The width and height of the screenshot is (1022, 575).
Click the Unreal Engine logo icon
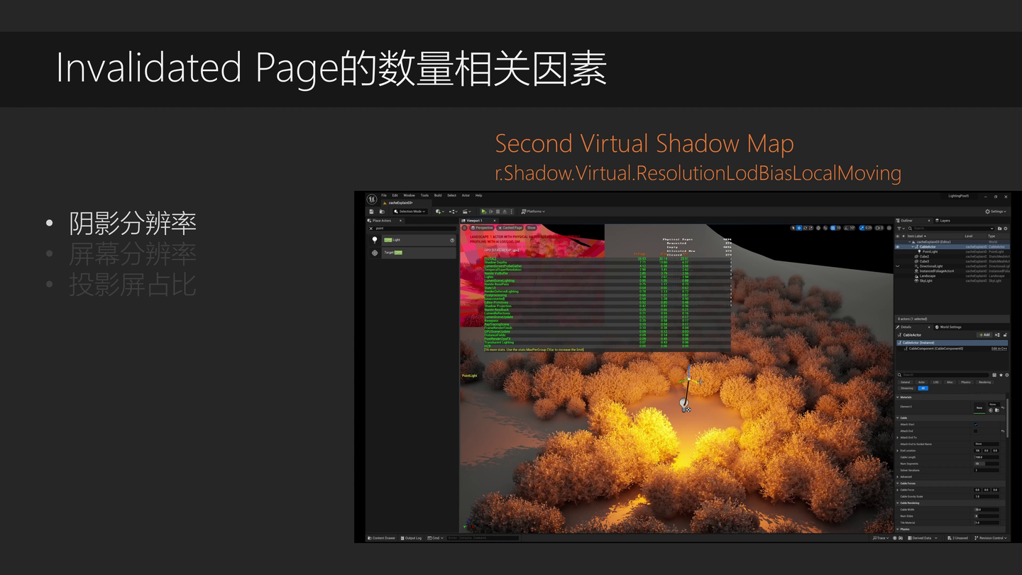[x=372, y=199]
